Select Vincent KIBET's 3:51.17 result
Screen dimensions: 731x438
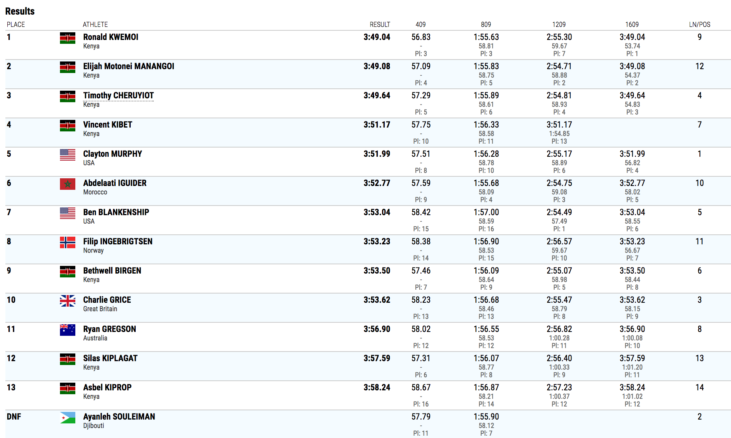377,124
